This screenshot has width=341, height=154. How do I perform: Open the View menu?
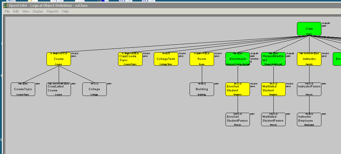tap(26, 11)
